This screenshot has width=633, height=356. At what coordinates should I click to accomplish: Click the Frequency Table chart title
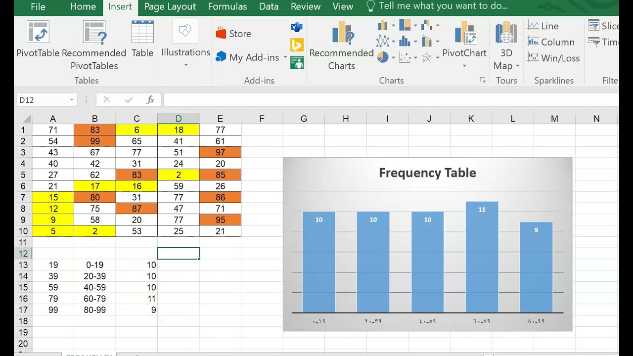point(427,173)
